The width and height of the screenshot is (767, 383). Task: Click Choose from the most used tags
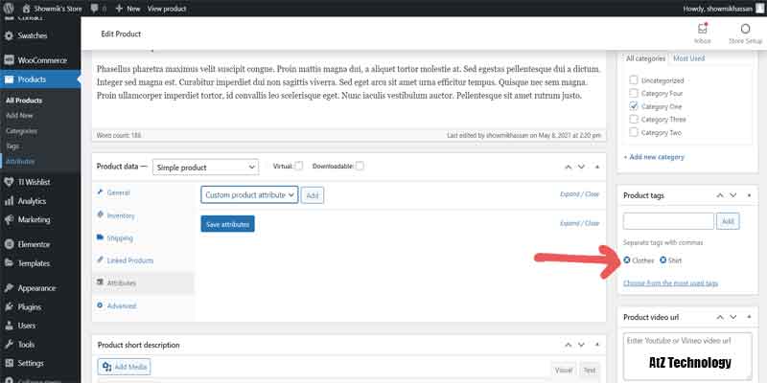pos(670,283)
